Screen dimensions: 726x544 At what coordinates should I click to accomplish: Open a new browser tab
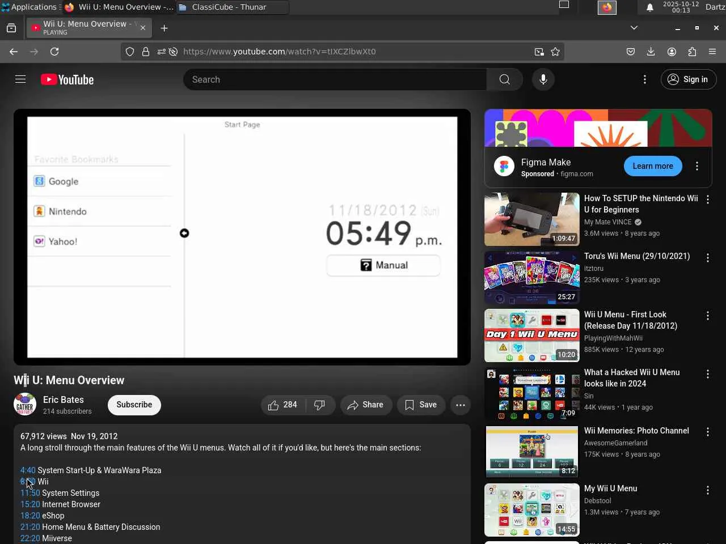(x=164, y=28)
